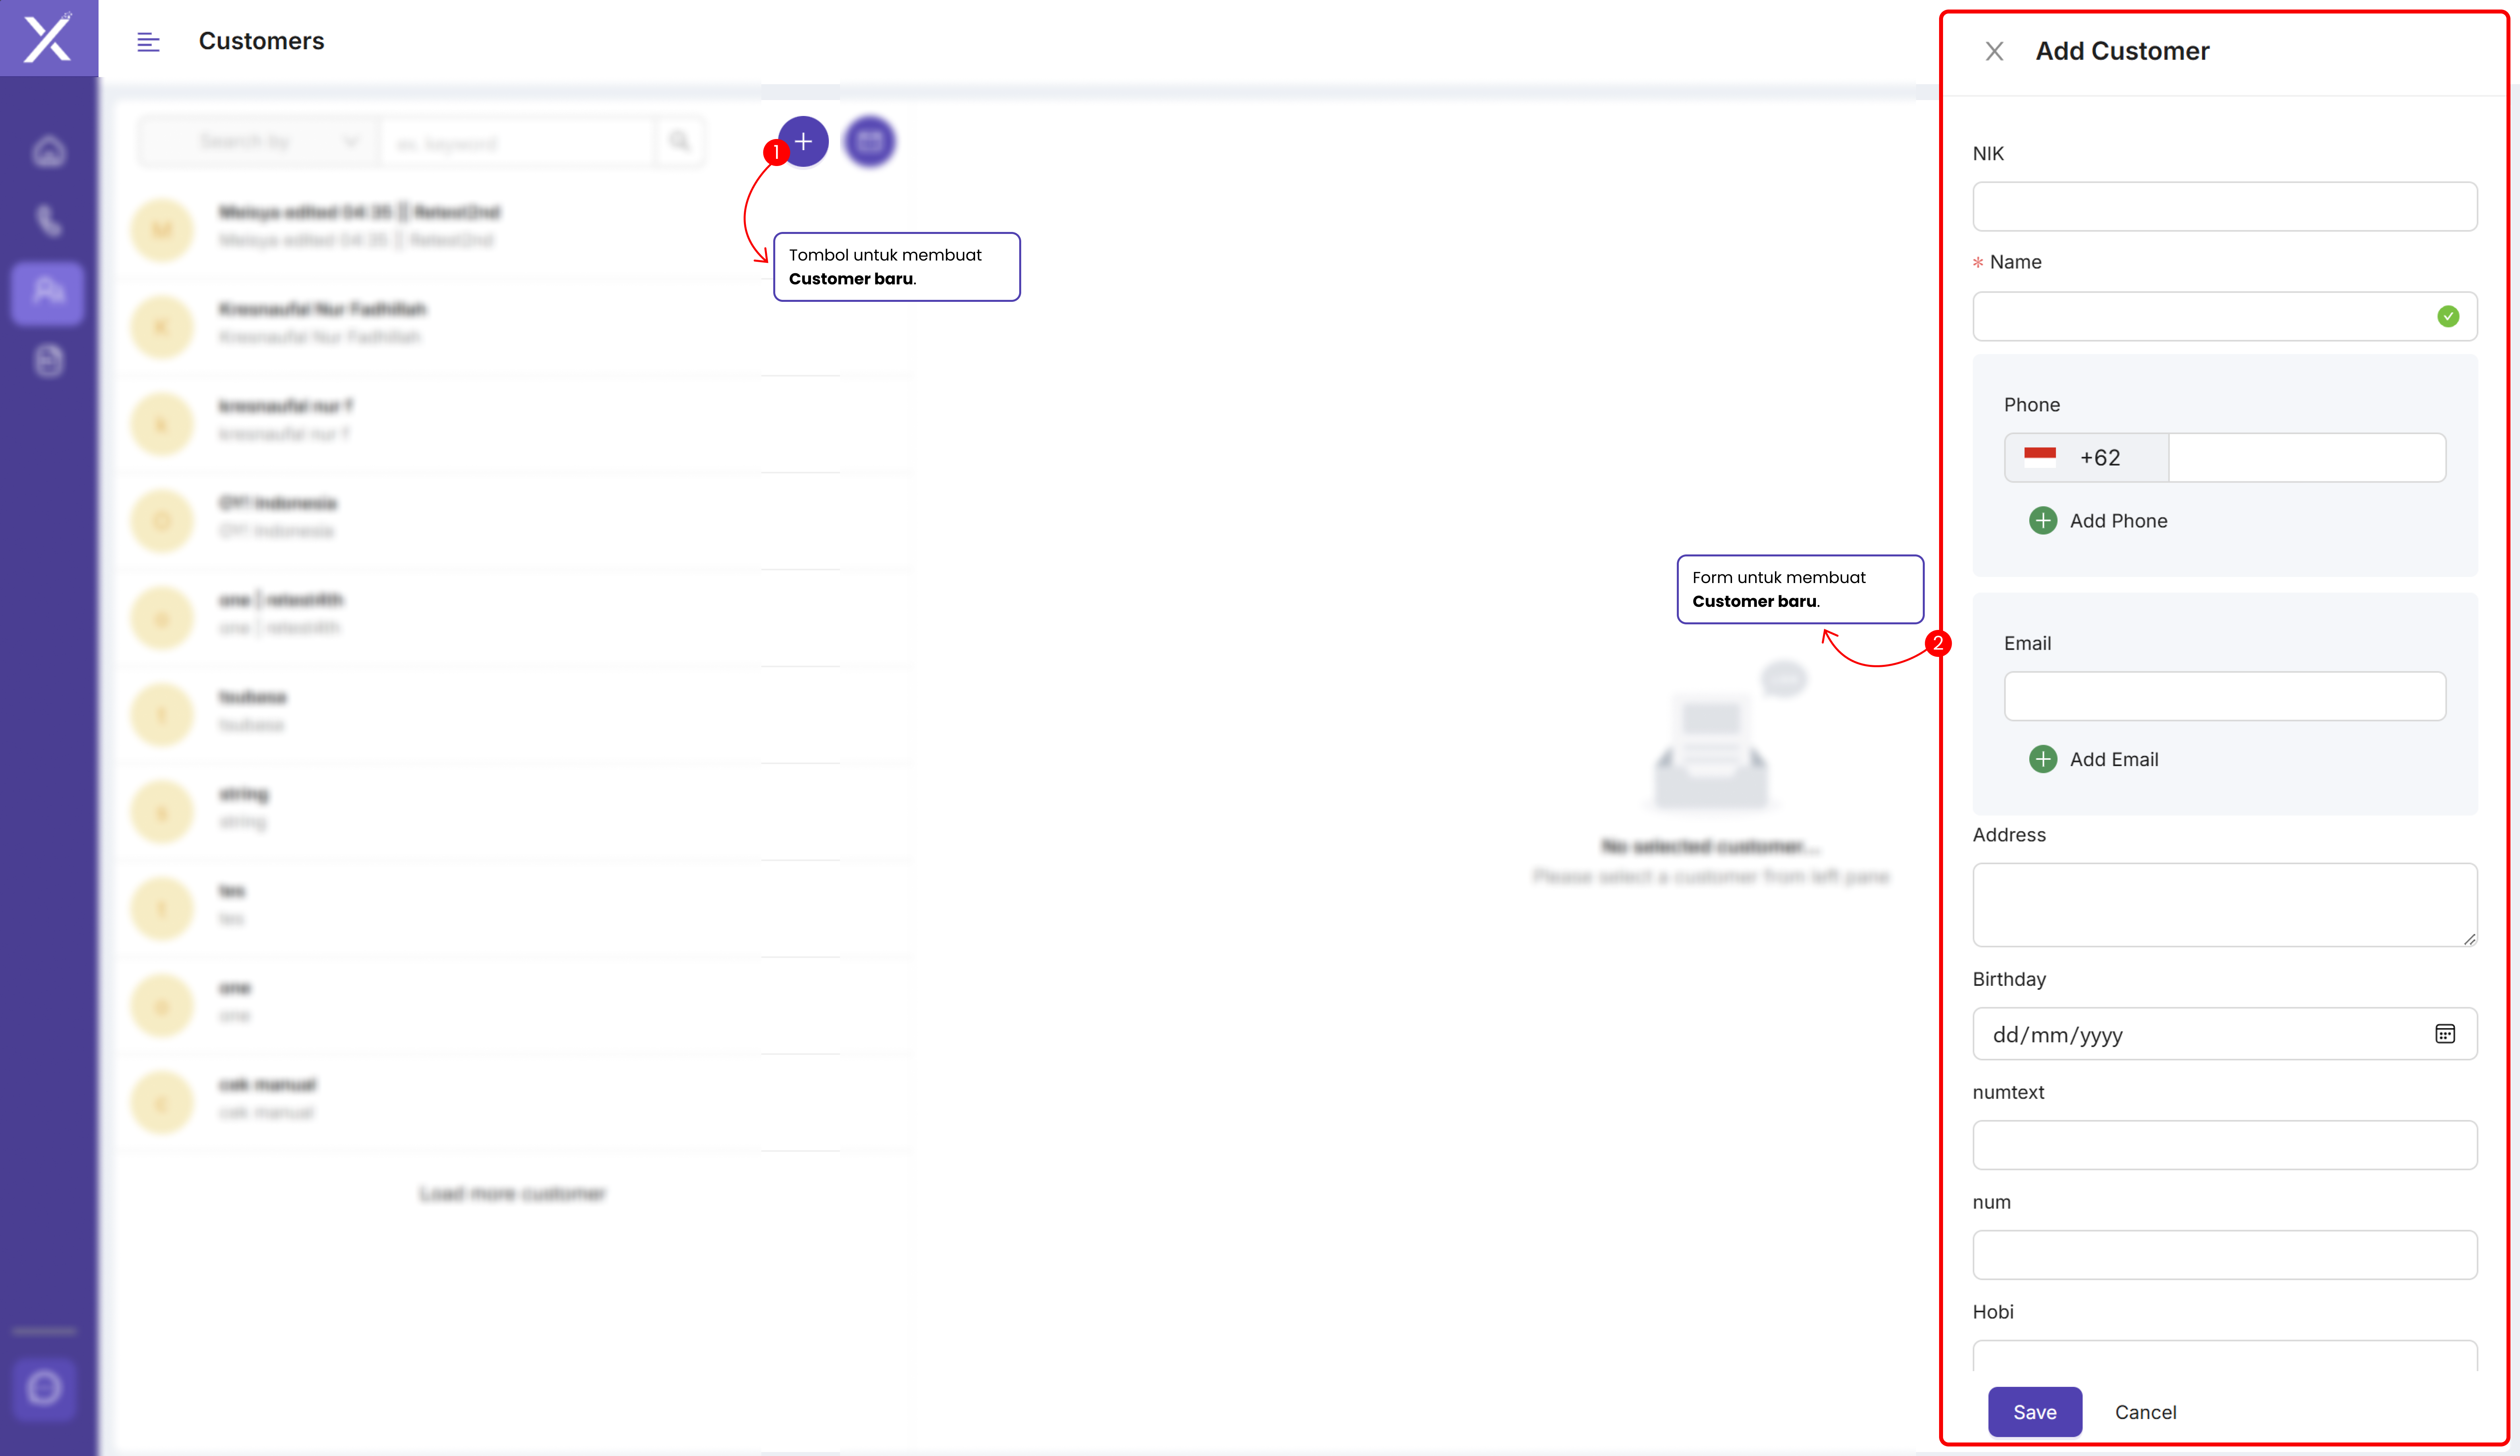Click Load more customer link
2520x1456 pixels.
coord(512,1193)
